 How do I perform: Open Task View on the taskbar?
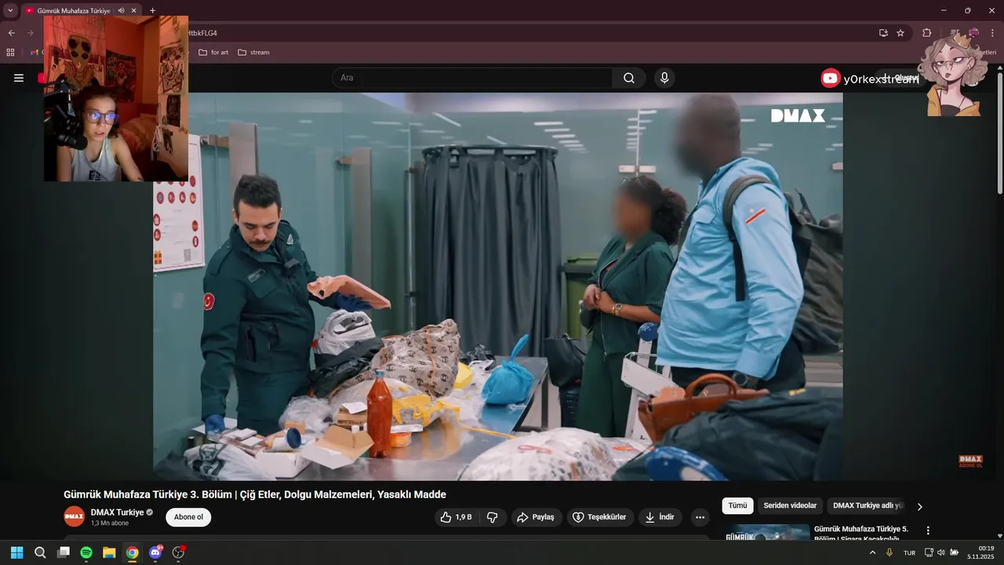pos(64,552)
